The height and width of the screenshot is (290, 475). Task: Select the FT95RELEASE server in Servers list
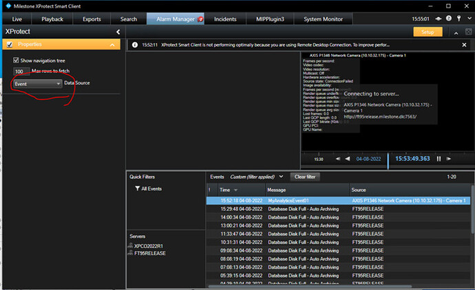point(150,253)
